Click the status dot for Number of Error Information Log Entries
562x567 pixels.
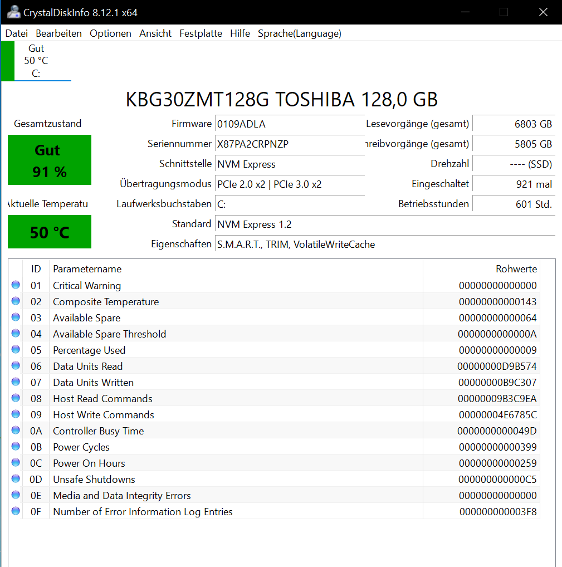pos(16,511)
